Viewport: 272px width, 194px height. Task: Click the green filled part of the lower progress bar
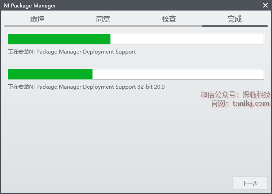(50, 74)
